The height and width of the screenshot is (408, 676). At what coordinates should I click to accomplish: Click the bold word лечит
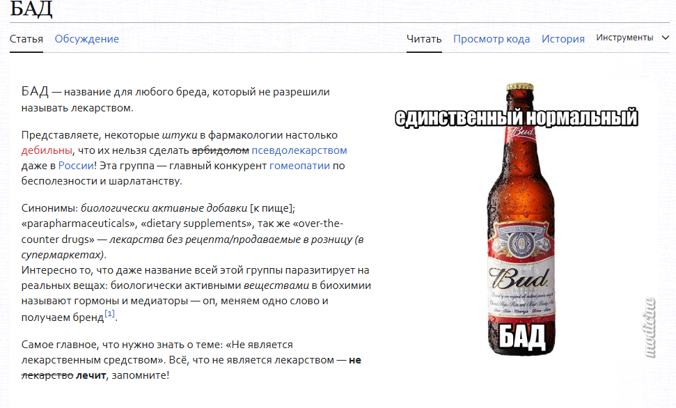tap(91, 375)
